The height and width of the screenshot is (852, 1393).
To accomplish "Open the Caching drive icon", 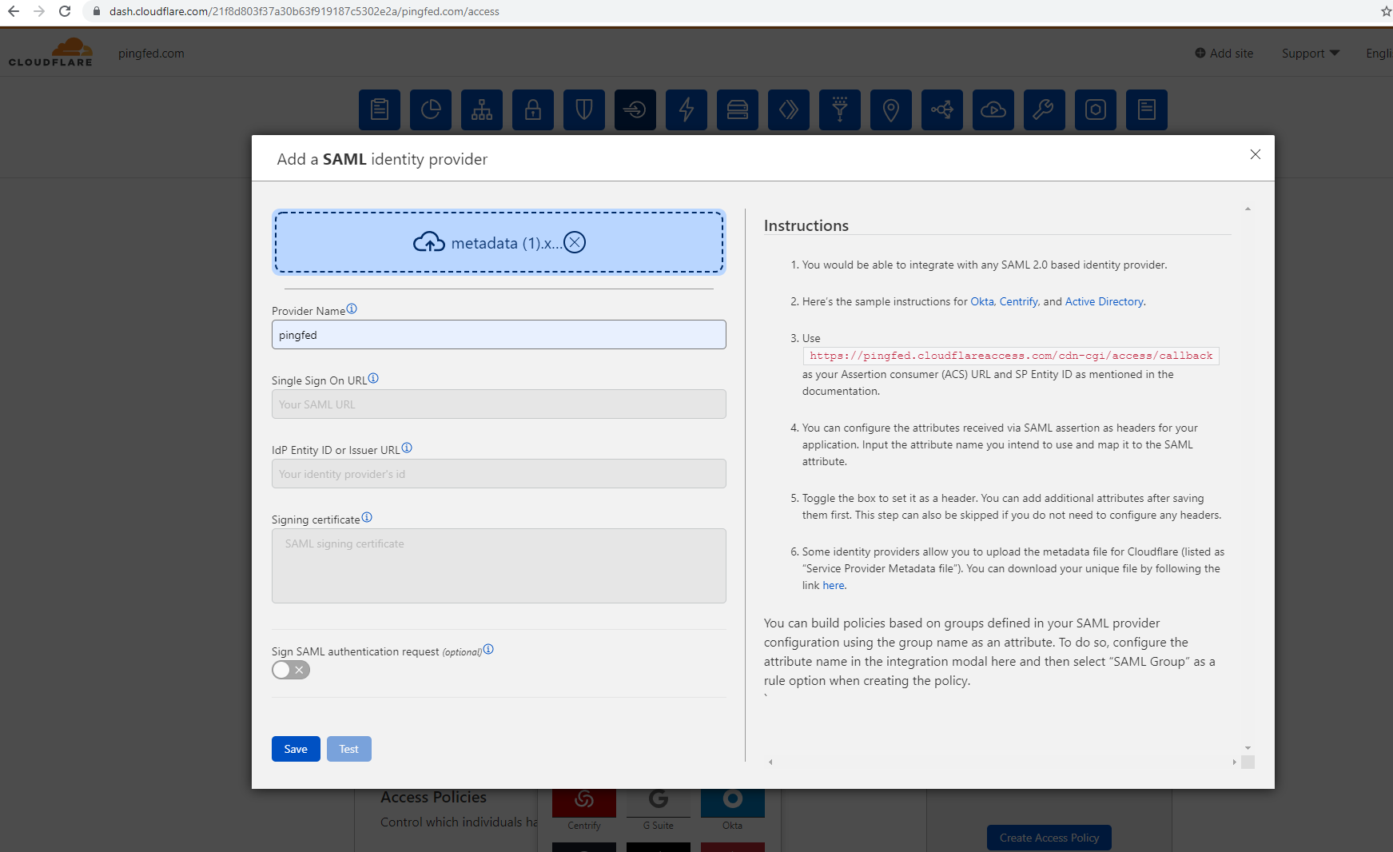I will pos(738,109).
